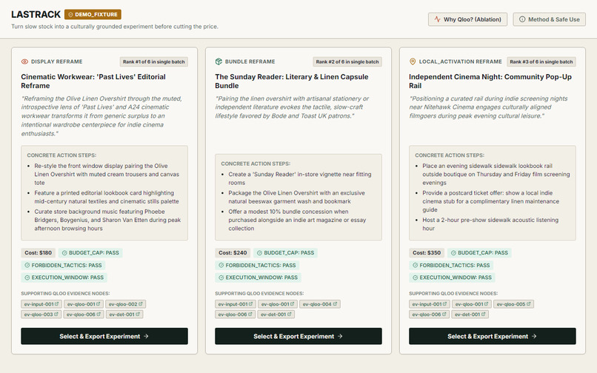Click the pulse icon in Why Qloo button
597x373 pixels.
click(x=437, y=19)
